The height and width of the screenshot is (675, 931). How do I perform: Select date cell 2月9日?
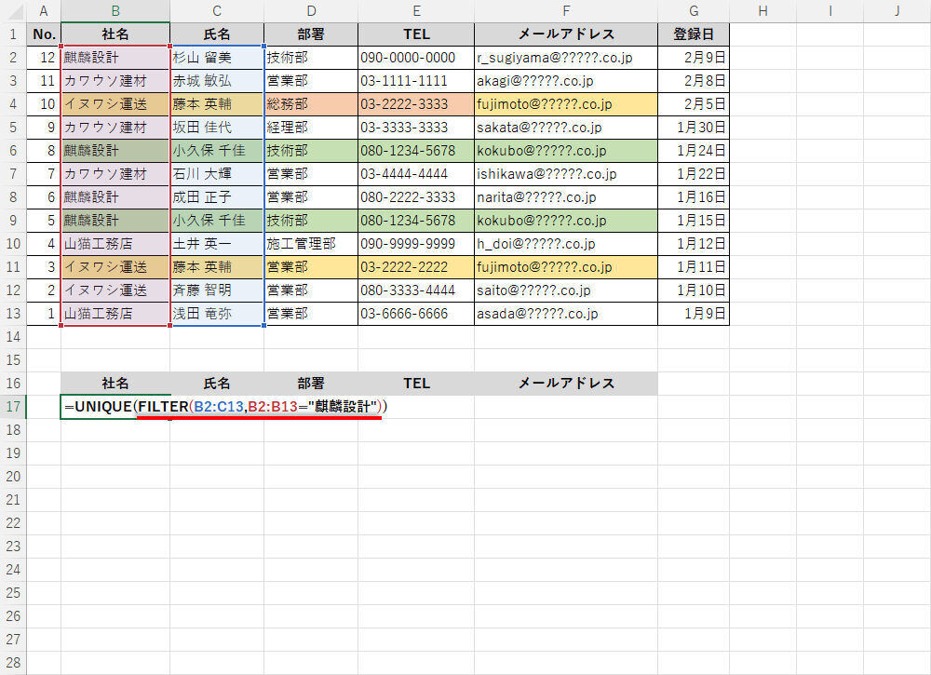(694, 58)
